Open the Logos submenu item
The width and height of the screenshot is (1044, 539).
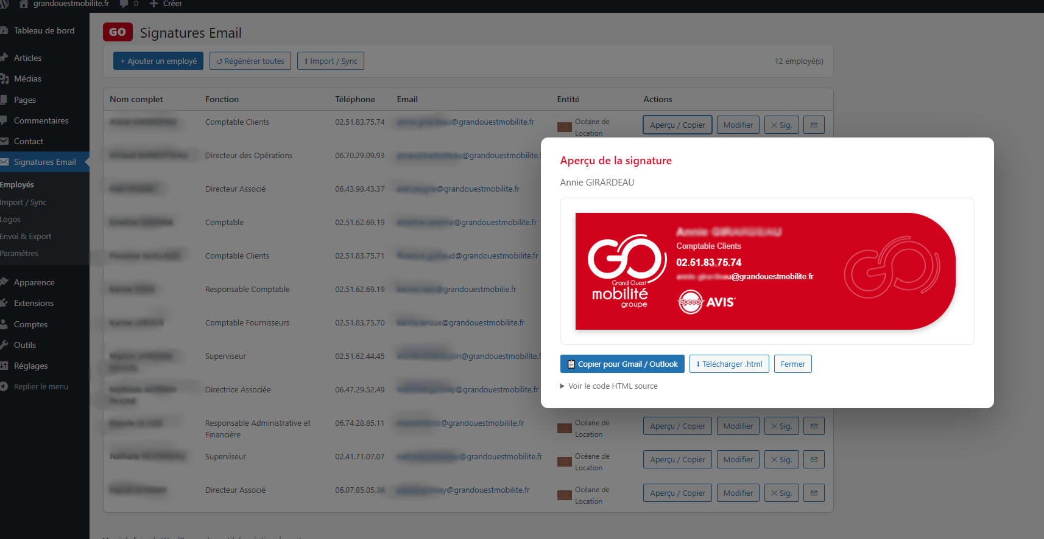pyautogui.click(x=10, y=219)
